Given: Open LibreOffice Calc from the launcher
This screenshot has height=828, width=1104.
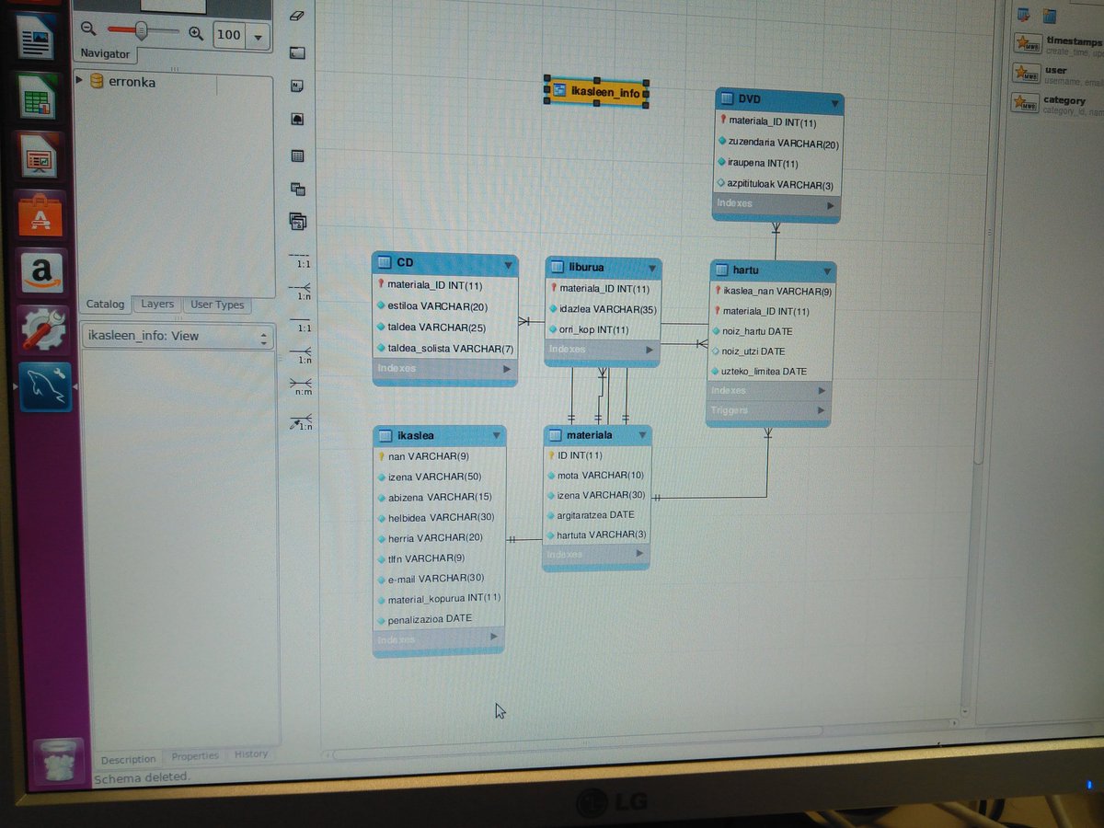Looking at the screenshot, I should [x=38, y=98].
